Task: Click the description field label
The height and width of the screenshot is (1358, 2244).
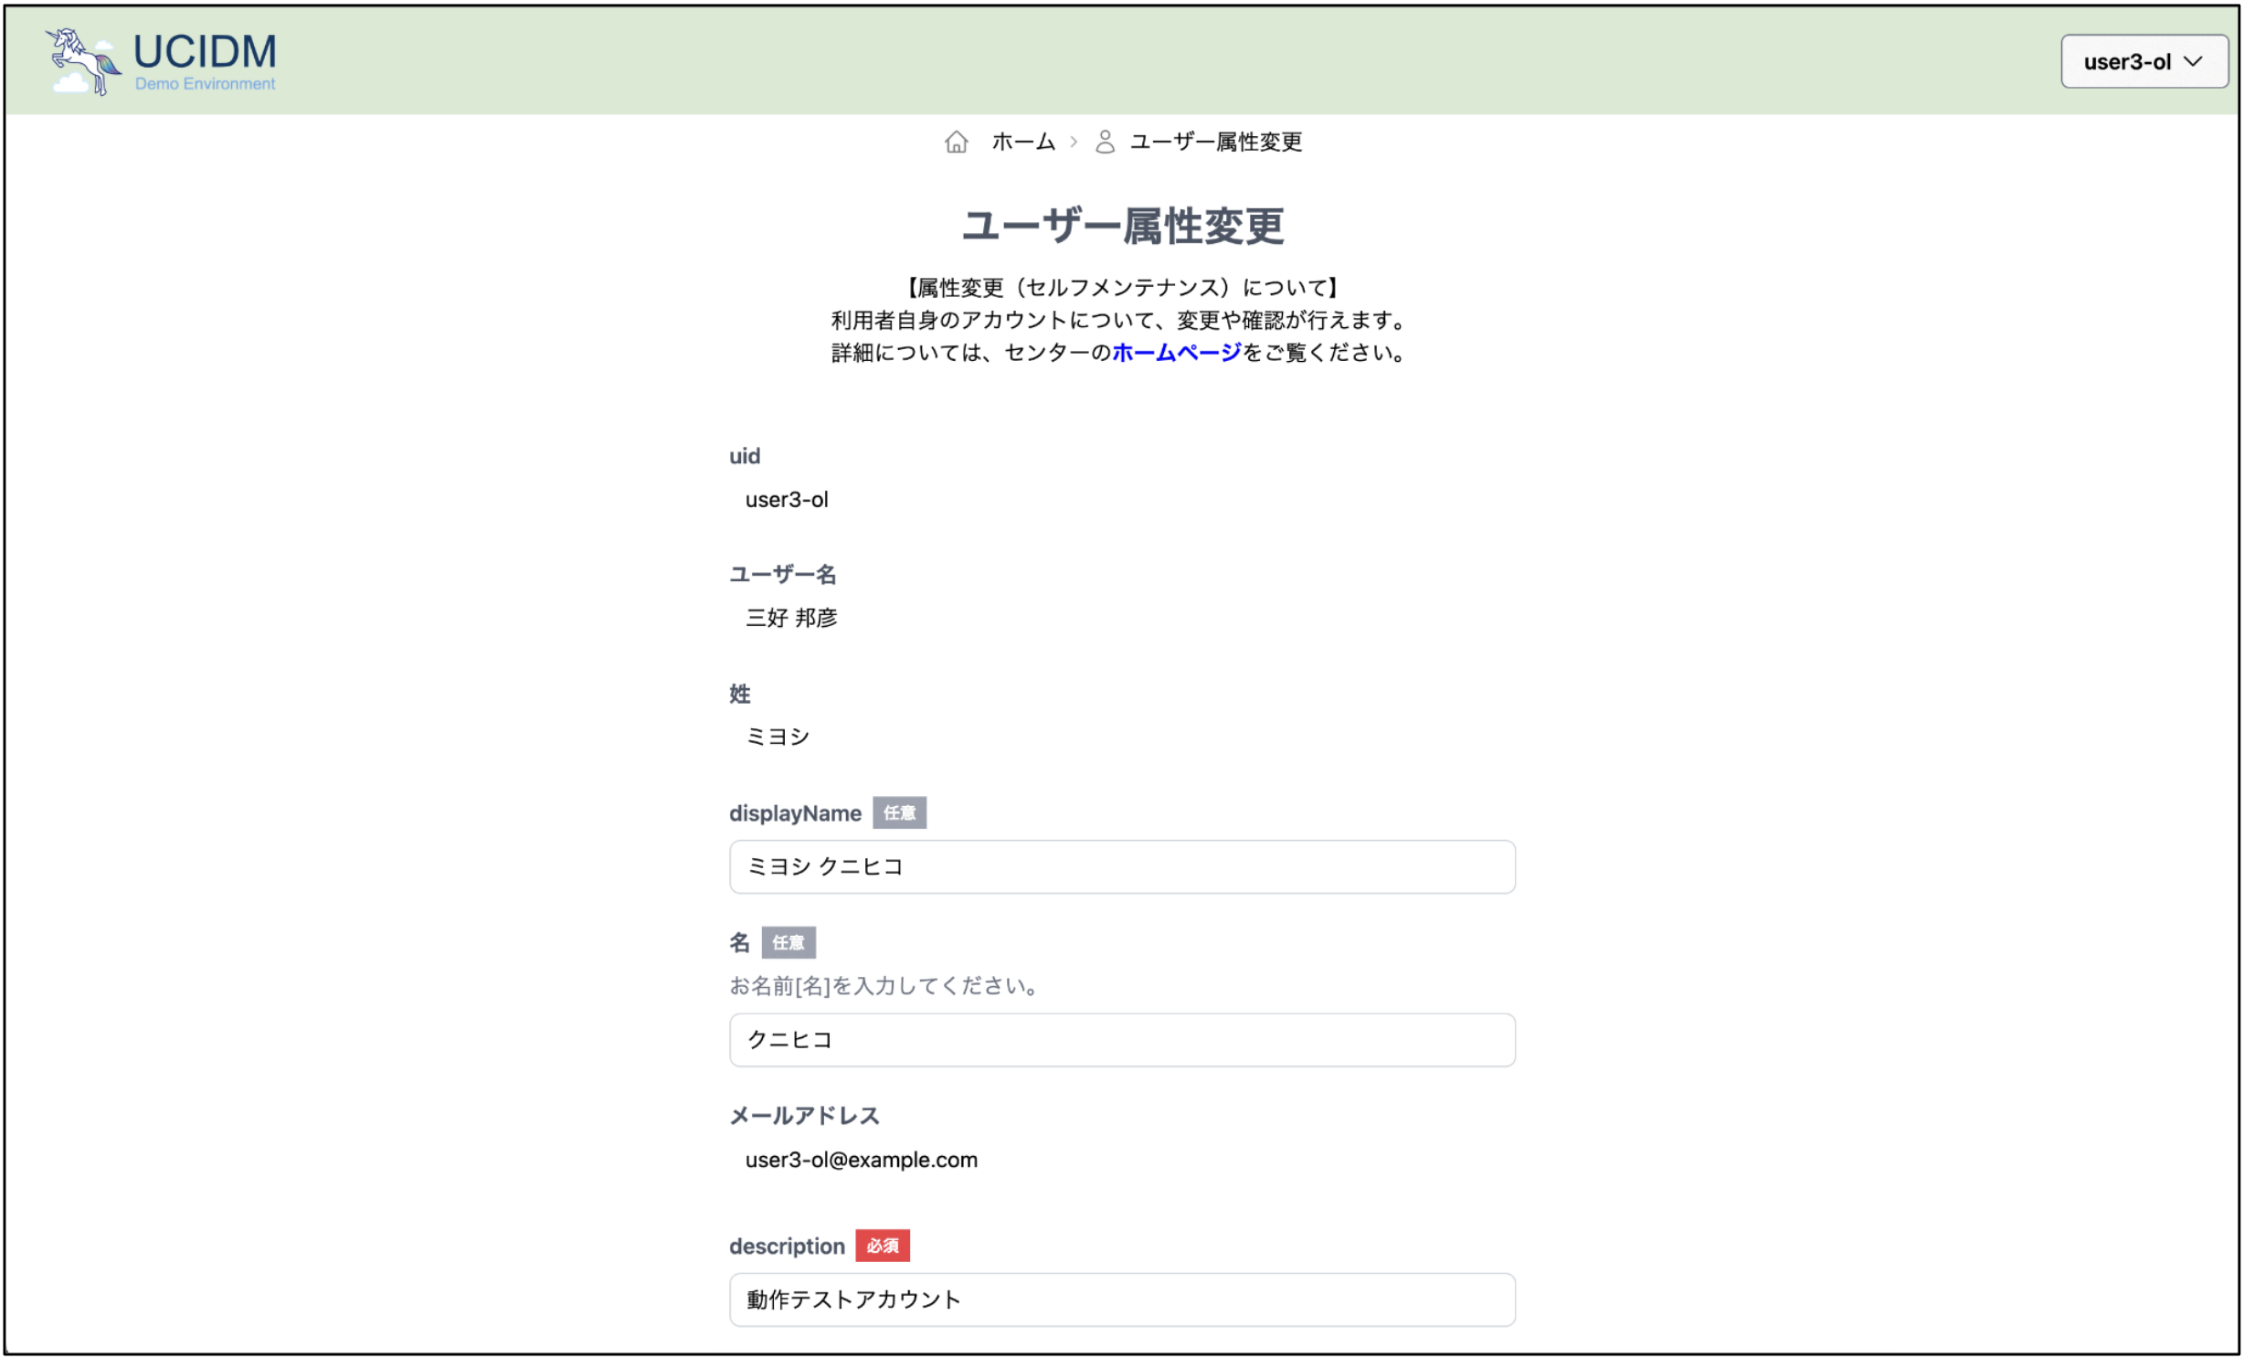Action: tap(787, 1247)
